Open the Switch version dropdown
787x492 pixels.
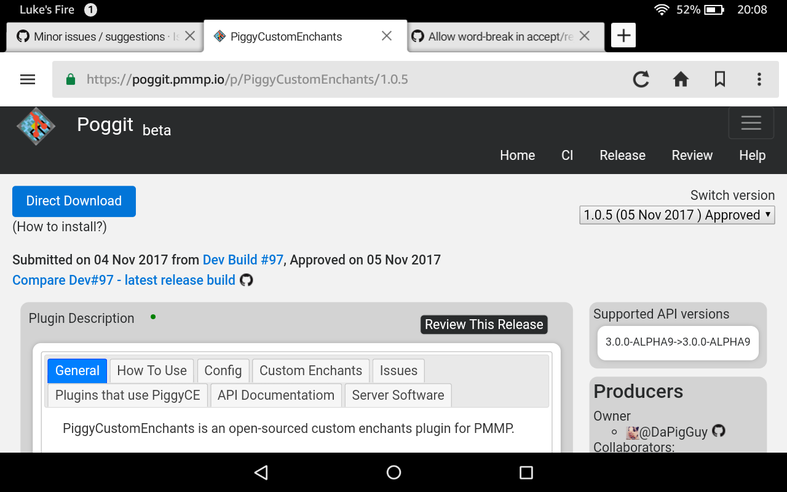pos(677,215)
